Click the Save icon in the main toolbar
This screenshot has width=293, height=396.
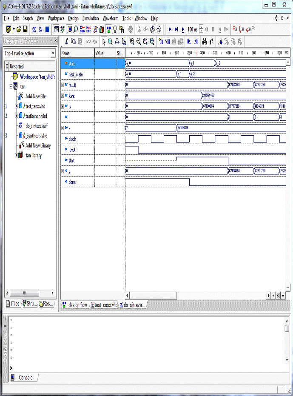[26, 29]
